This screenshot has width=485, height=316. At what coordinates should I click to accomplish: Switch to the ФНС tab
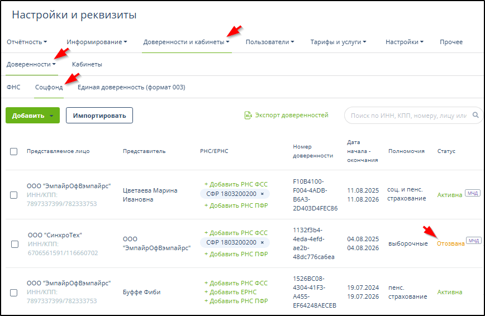pyautogui.click(x=13, y=88)
